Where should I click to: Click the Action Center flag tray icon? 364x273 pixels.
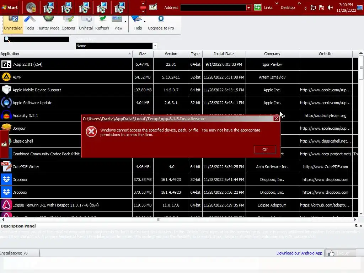321,8
